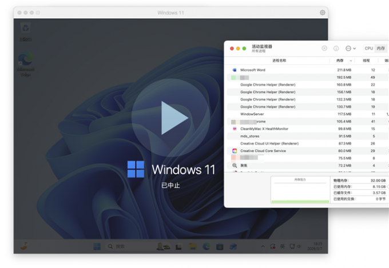Click the 内存压力 memory pressure graph

click(x=300, y=190)
